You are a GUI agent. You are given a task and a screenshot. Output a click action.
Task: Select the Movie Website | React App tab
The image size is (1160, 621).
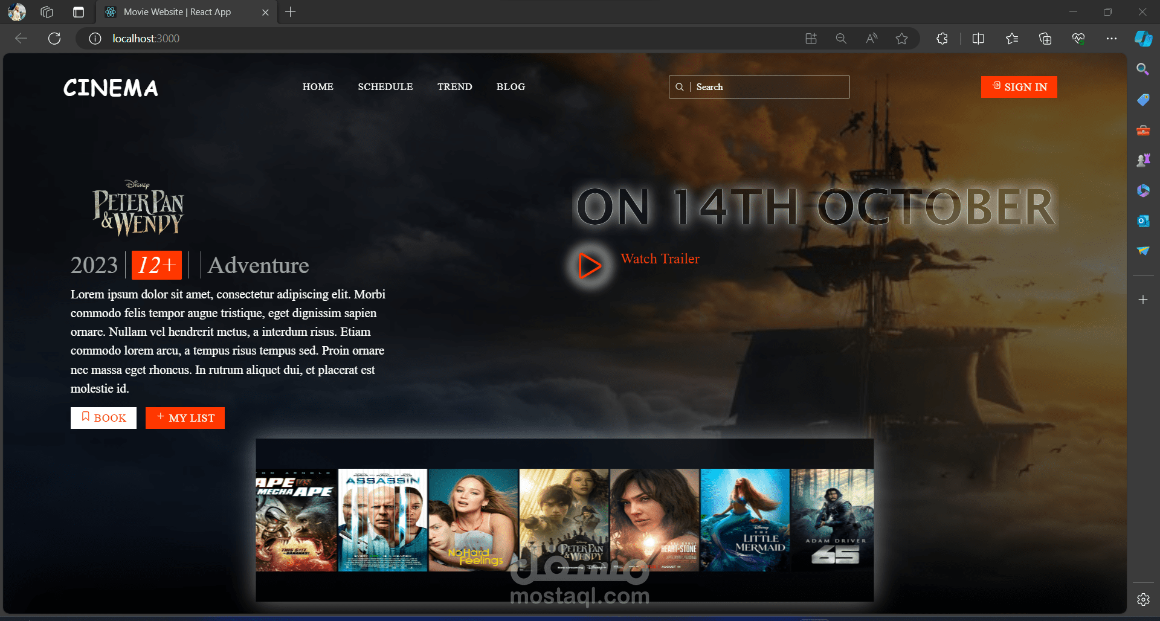point(186,12)
